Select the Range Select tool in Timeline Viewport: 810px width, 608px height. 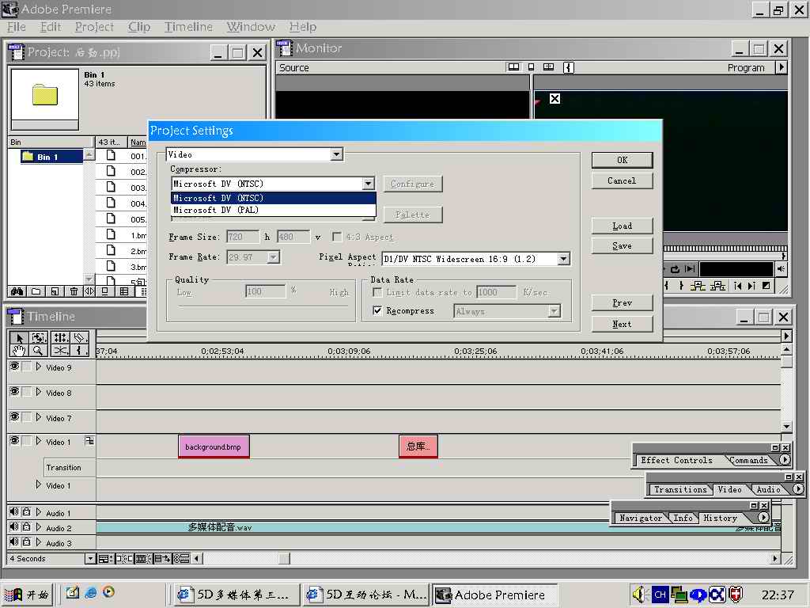[x=39, y=338]
